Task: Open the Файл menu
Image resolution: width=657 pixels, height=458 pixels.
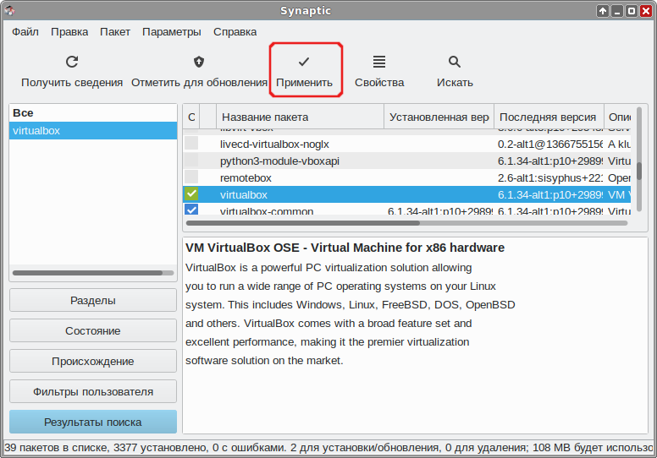Action: pyautogui.click(x=25, y=32)
